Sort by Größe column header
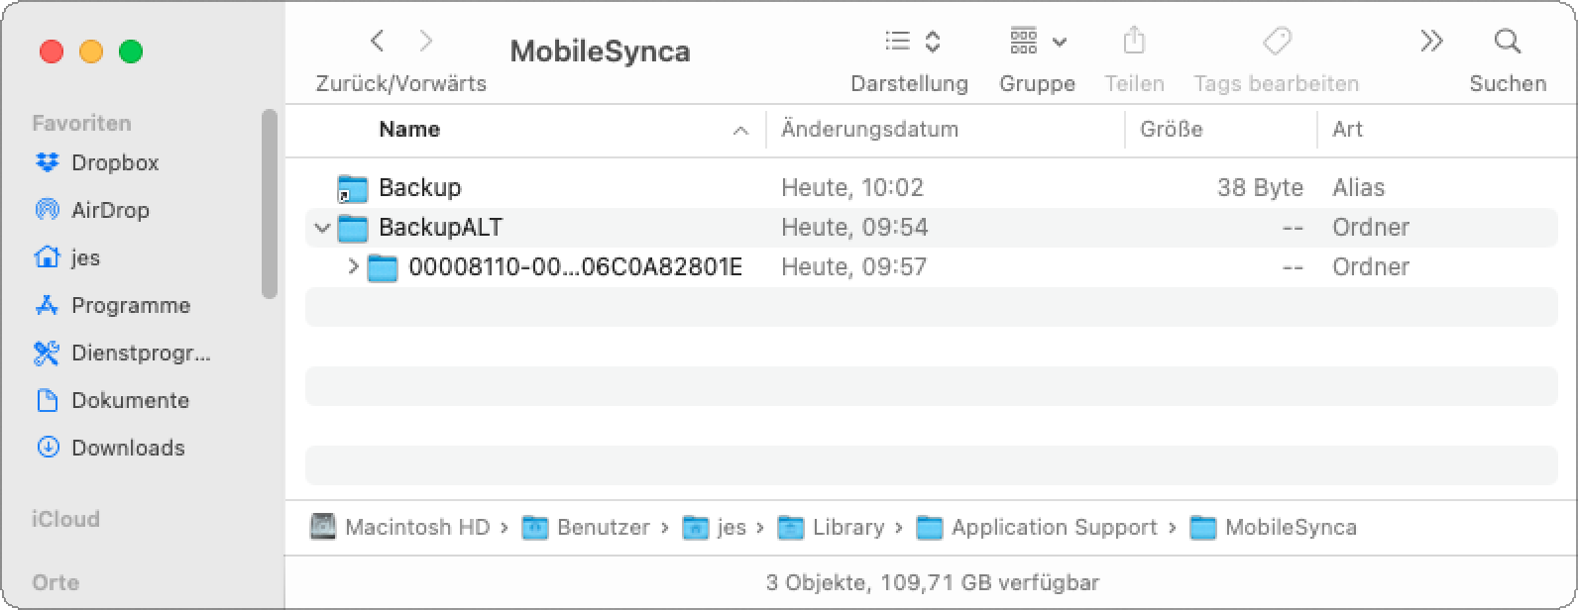The image size is (1578, 610). click(x=1171, y=130)
